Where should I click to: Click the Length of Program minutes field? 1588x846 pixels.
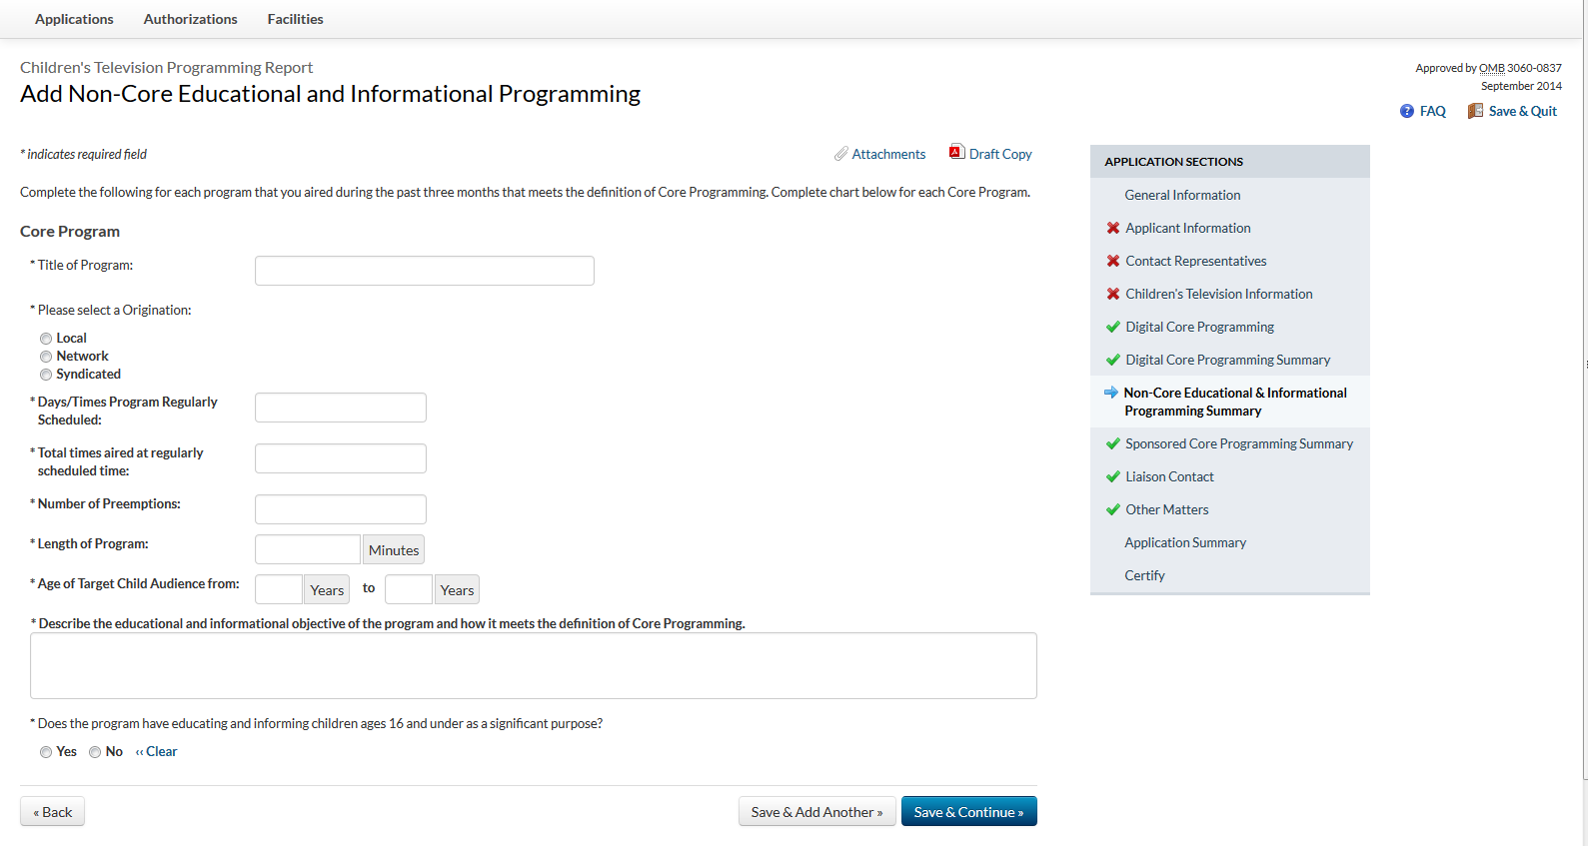(x=307, y=549)
